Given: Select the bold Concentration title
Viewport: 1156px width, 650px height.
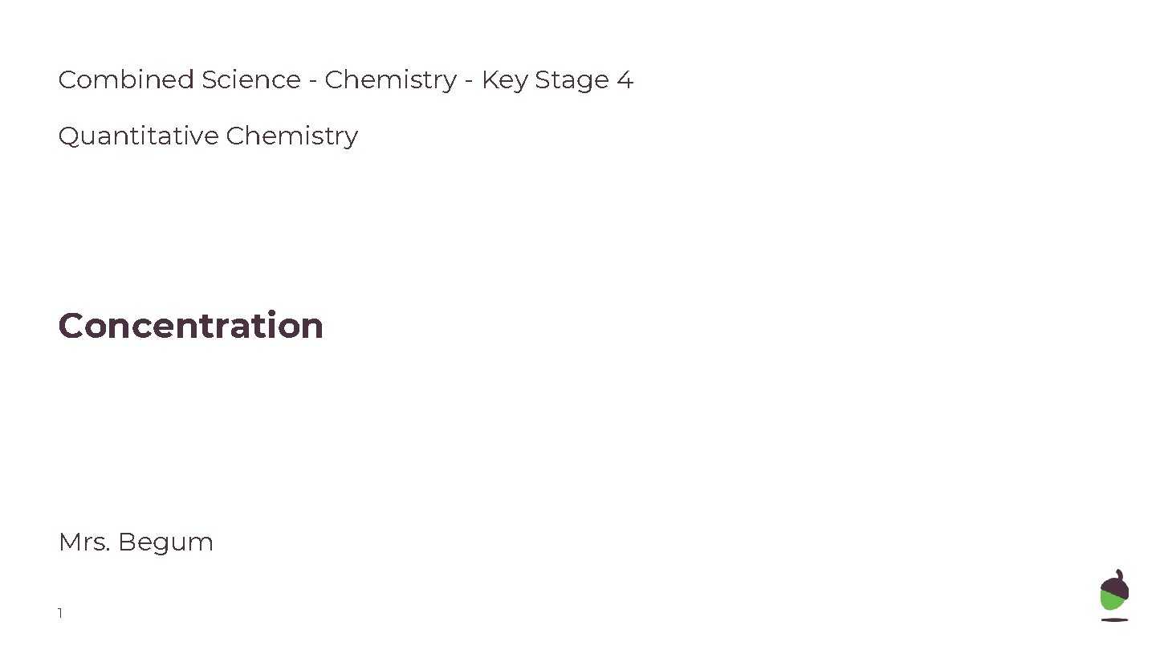Looking at the screenshot, I should click(x=191, y=326).
